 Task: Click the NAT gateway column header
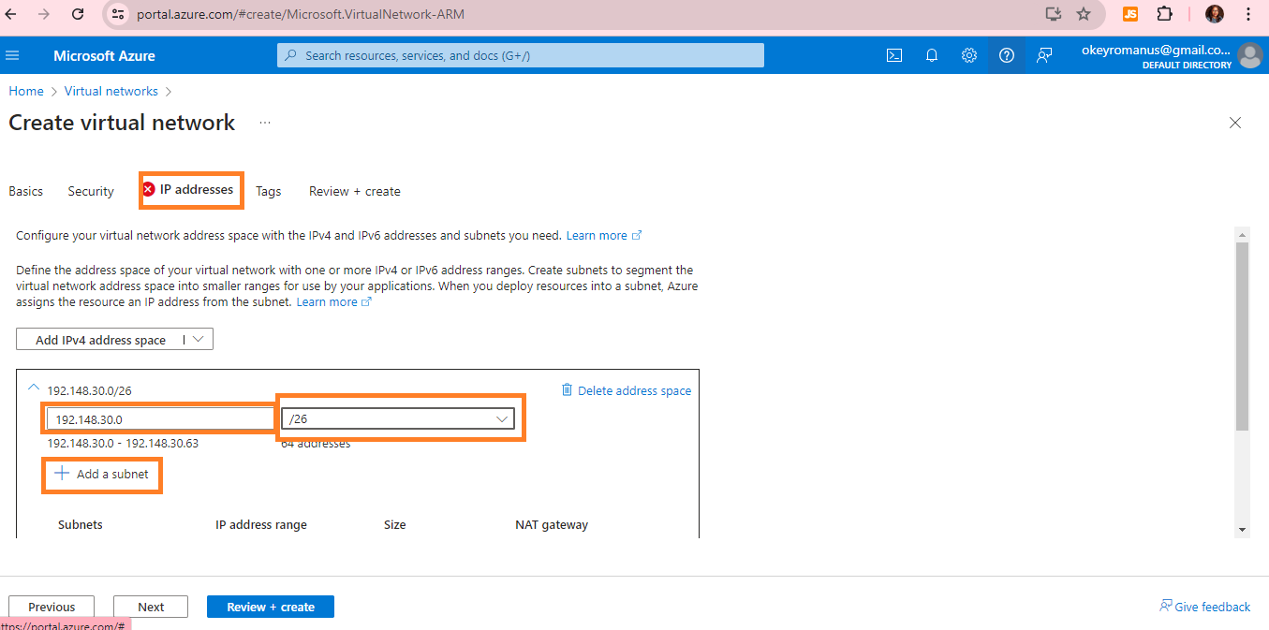point(552,524)
